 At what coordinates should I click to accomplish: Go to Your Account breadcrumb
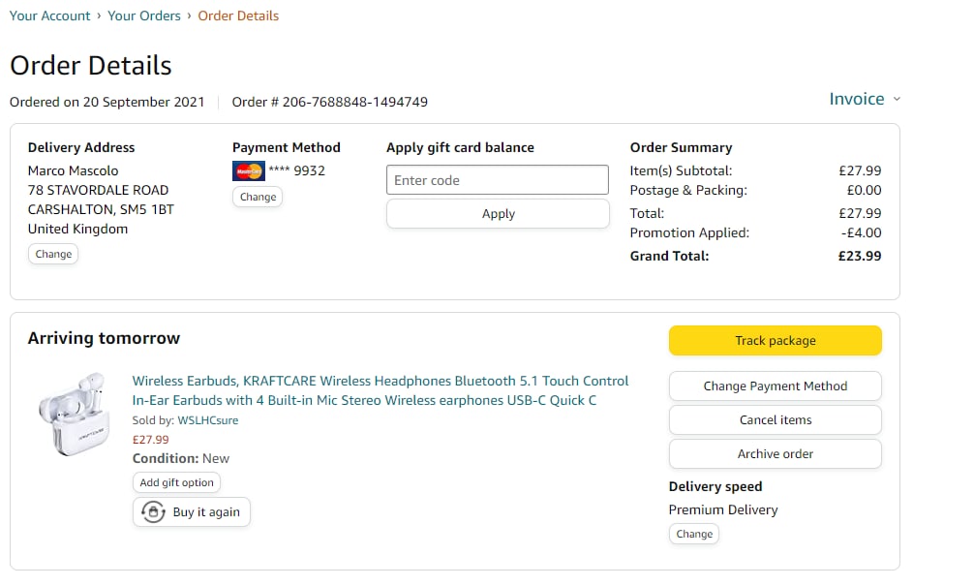[x=49, y=15]
